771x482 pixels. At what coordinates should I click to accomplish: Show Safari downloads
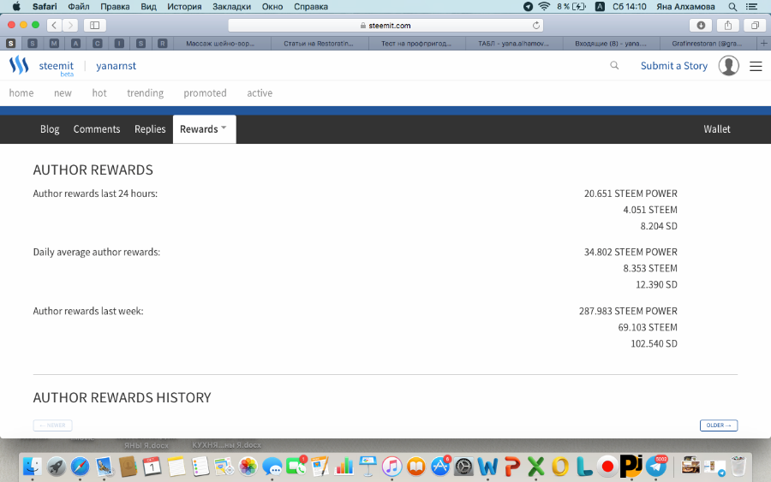pos(701,25)
